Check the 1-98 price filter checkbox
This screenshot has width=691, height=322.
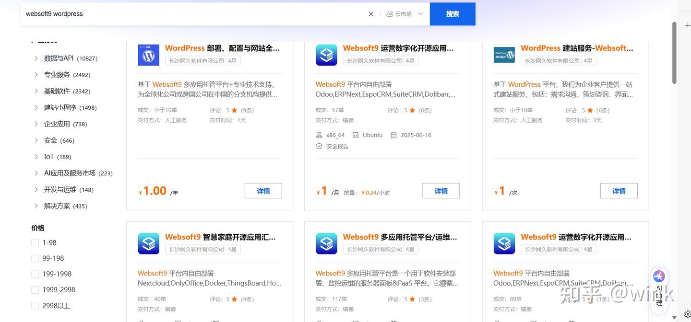(x=35, y=242)
